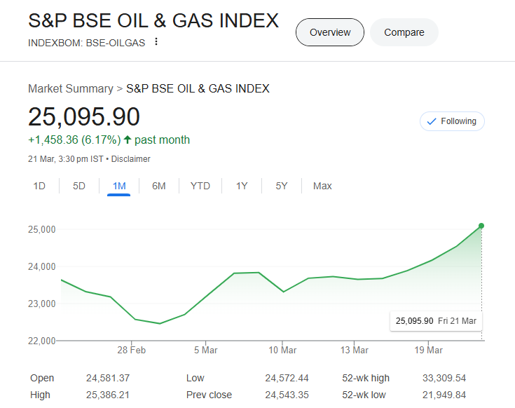Select the 1D time range

[39, 186]
